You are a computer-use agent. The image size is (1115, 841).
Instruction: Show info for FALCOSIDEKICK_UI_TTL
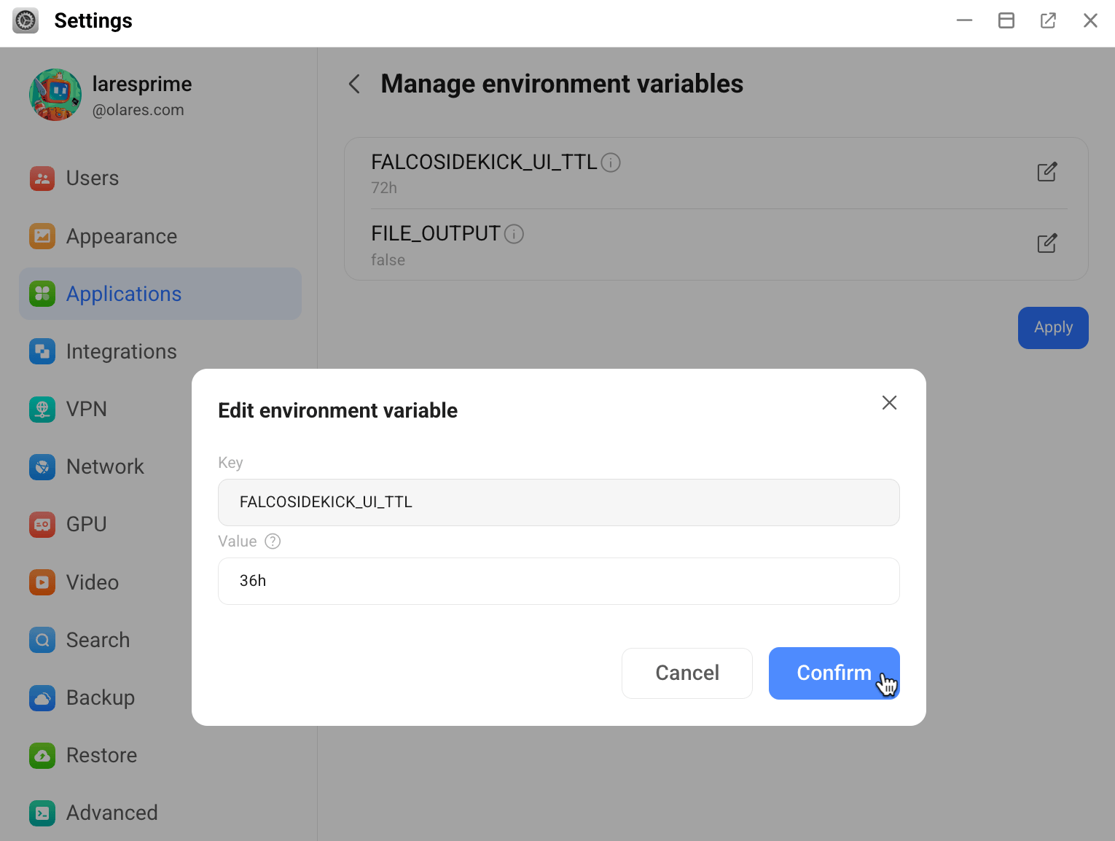pos(611,163)
